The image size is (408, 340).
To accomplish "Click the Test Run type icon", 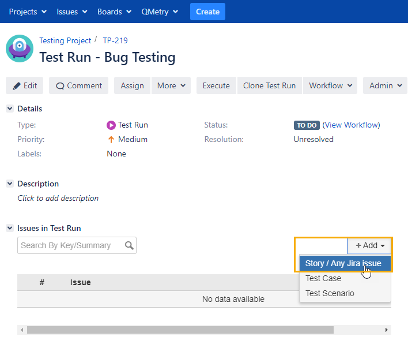I will [111, 125].
